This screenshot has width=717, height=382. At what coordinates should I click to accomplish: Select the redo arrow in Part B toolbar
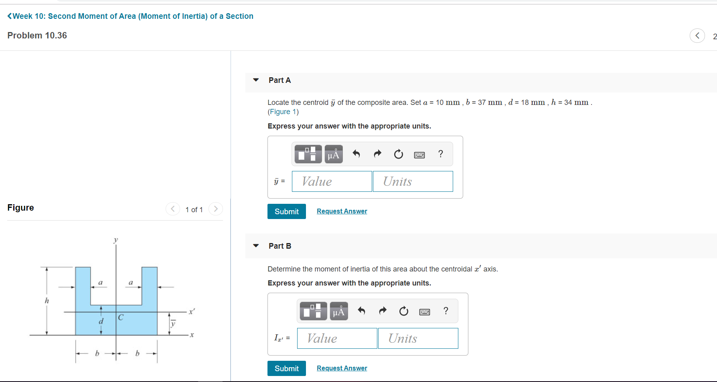[383, 311]
